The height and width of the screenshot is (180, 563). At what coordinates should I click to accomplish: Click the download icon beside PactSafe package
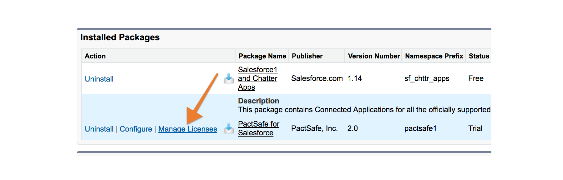point(229,128)
